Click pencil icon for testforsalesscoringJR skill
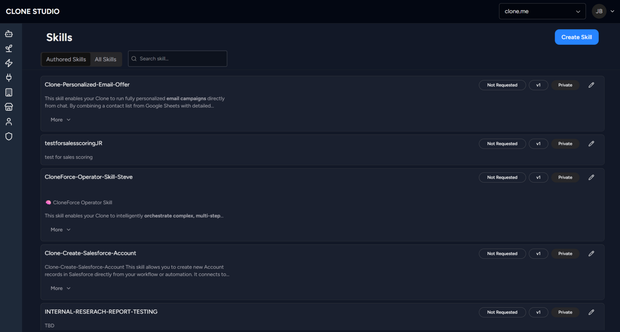 click(591, 144)
